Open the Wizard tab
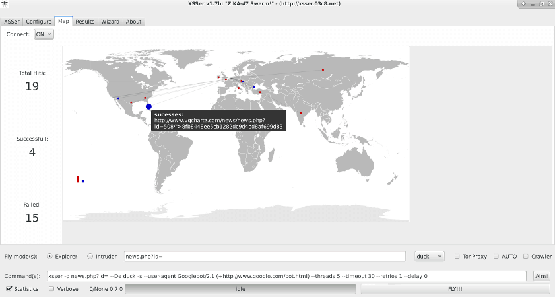Image resolution: width=555 pixels, height=297 pixels. [x=110, y=22]
